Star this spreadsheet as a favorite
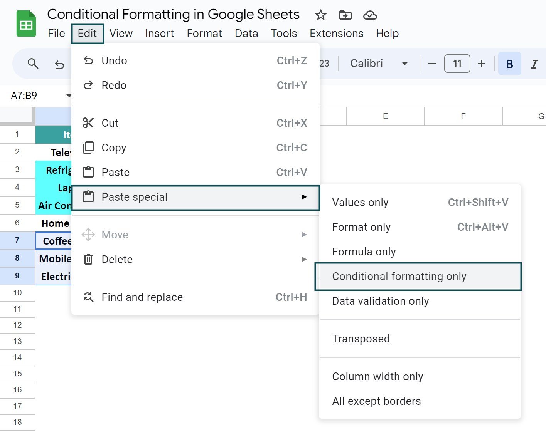The height and width of the screenshot is (431, 546). coord(320,15)
